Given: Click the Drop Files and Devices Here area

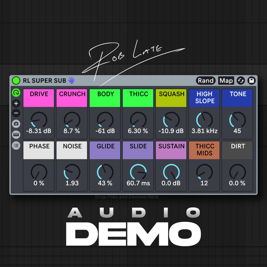Looking at the screenshot, I should pyautogui.click(x=127, y=197).
